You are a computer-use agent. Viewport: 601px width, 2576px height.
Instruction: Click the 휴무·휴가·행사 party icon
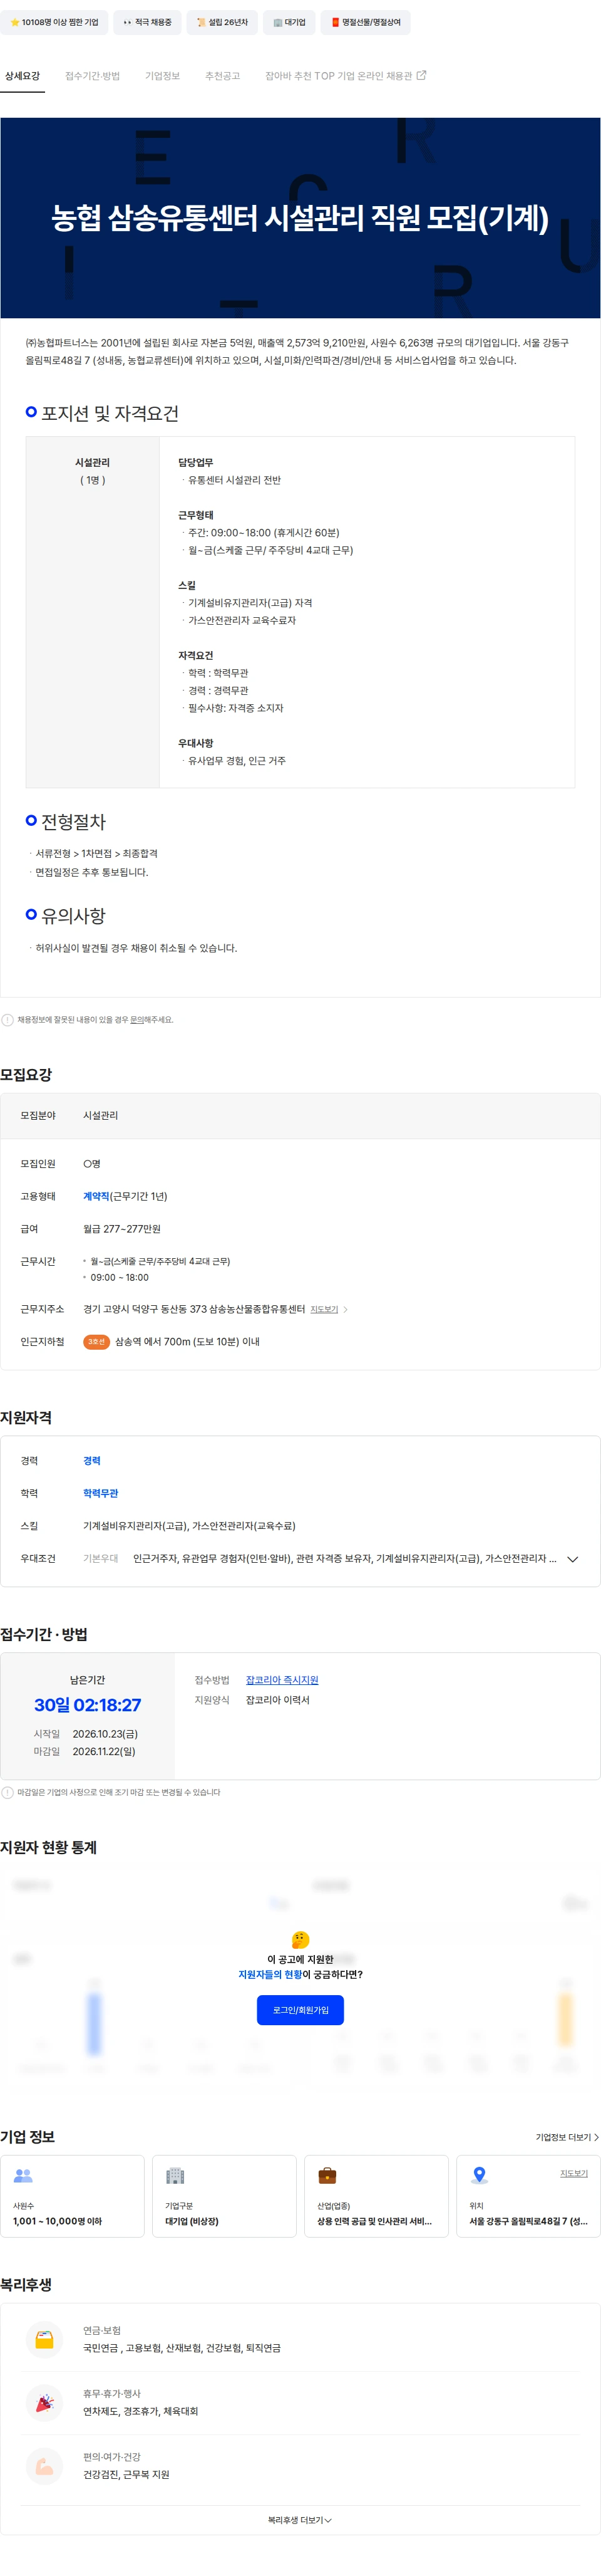click(44, 2402)
